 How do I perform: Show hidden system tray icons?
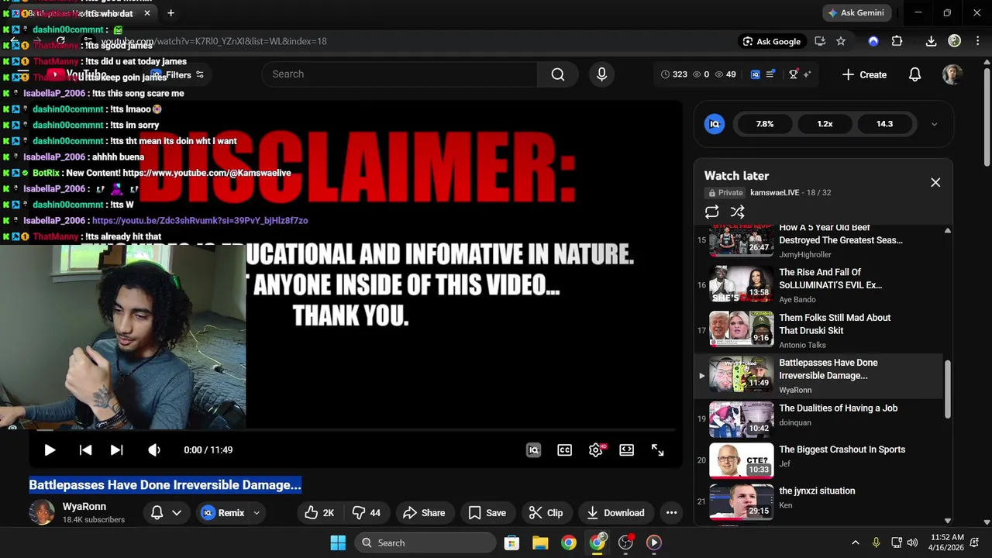point(855,542)
